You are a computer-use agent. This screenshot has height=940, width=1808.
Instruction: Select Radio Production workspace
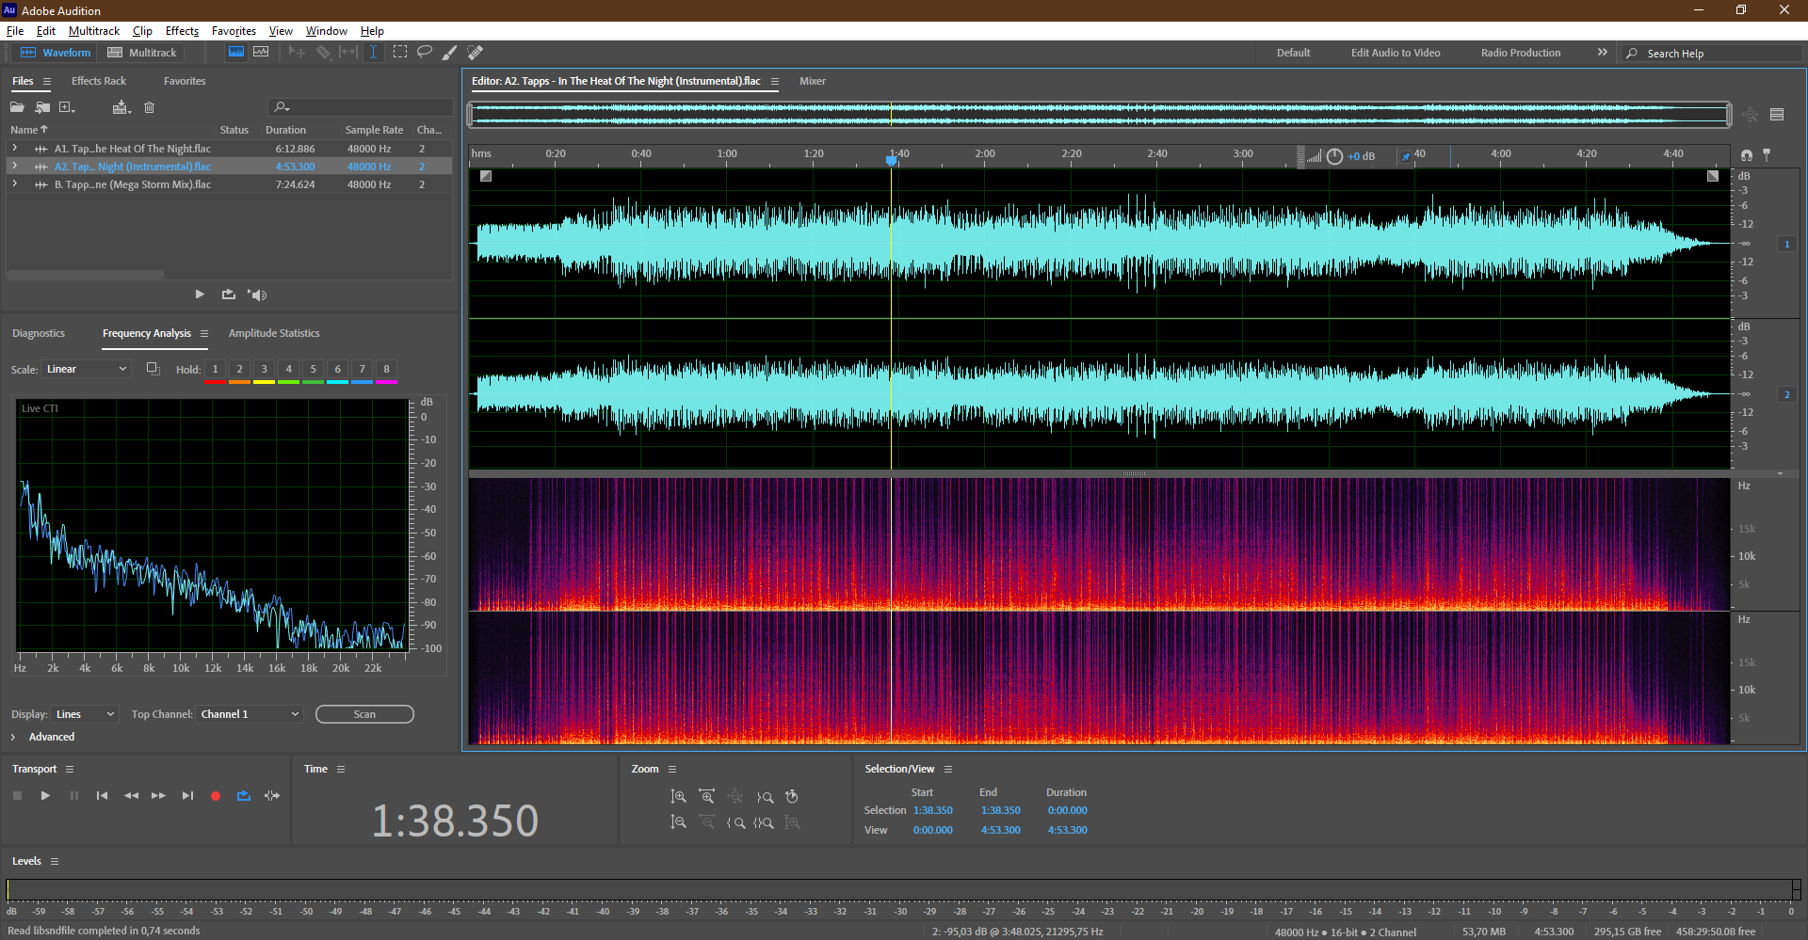pos(1521,53)
